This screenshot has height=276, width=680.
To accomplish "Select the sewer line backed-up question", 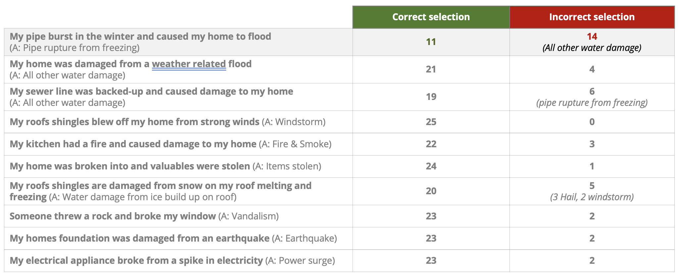I will tap(151, 91).
